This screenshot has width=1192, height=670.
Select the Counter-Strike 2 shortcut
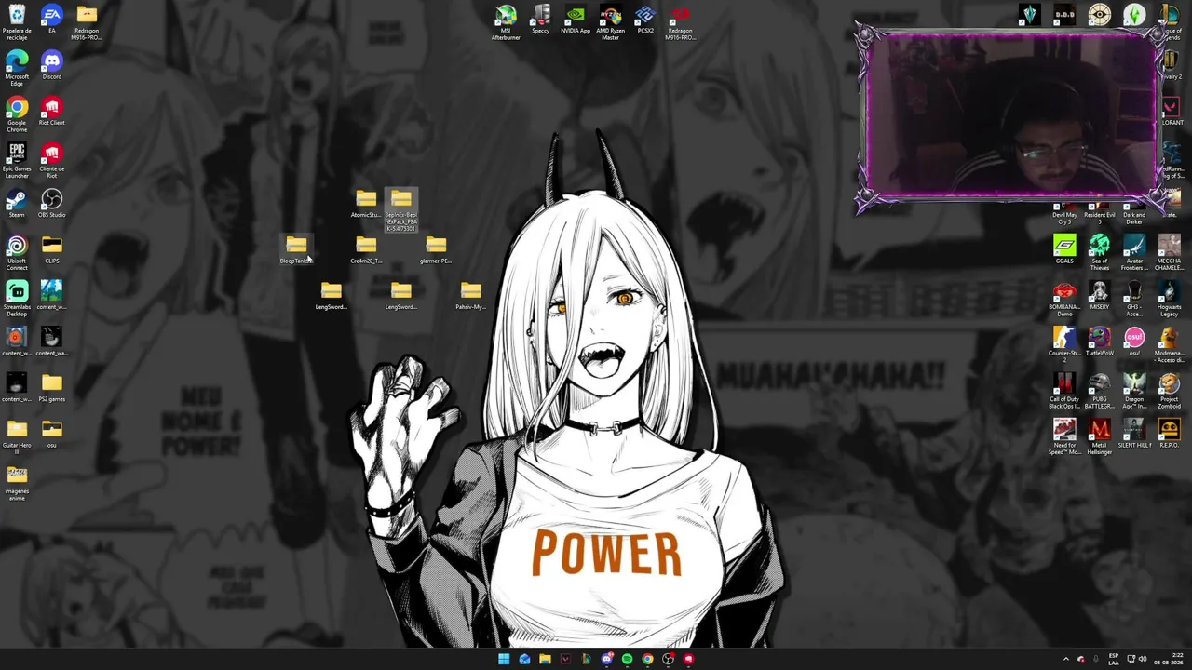[1064, 345]
